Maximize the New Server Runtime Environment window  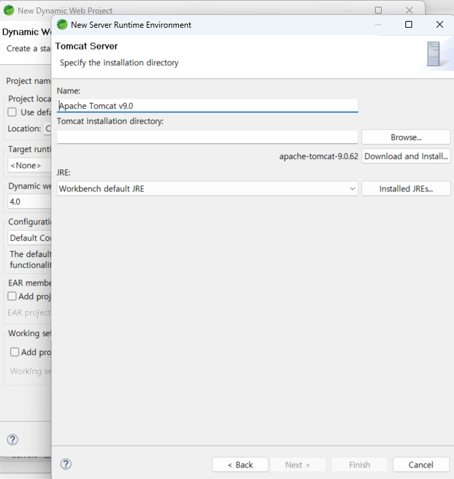click(x=409, y=24)
